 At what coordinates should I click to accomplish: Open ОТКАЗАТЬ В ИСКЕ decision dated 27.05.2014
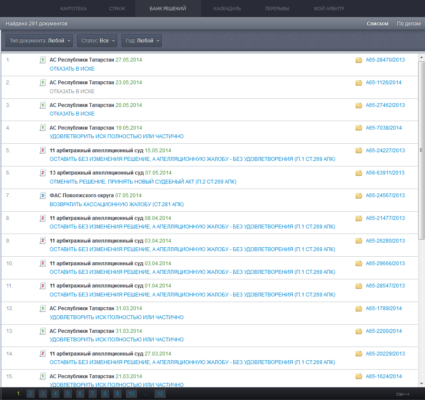[x=72, y=69]
